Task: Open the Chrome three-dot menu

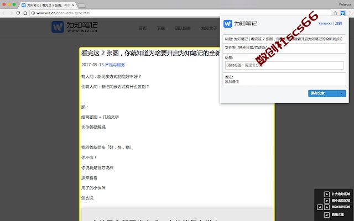Action: point(350,13)
